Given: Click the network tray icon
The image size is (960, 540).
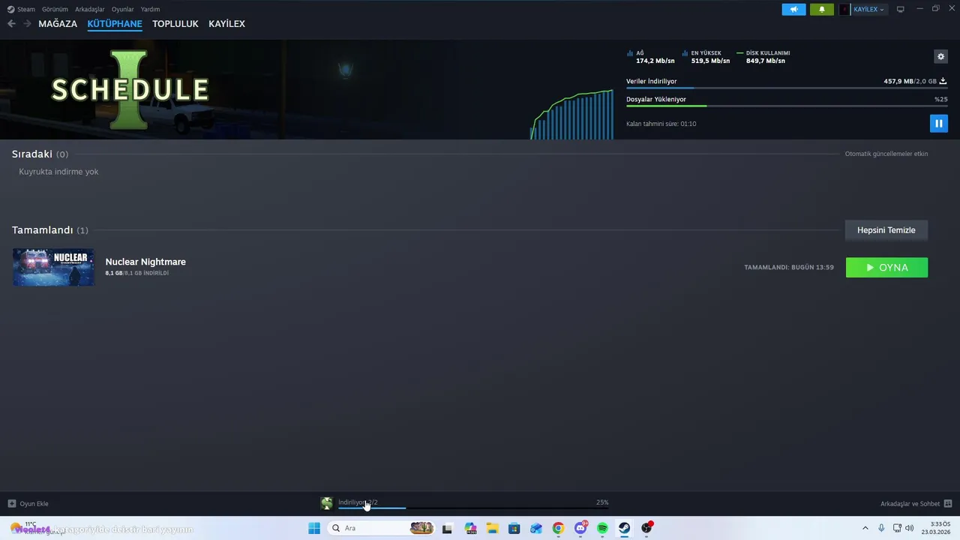Looking at the screenshot, I should [897, 528].
